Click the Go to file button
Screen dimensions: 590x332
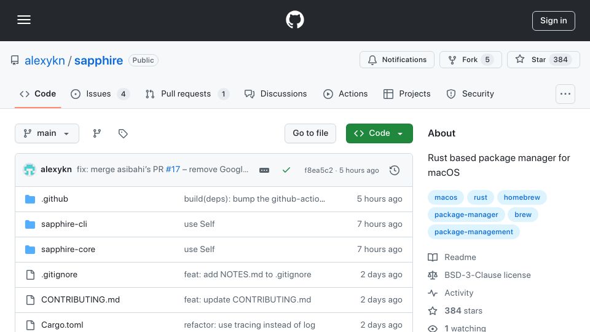310,133
